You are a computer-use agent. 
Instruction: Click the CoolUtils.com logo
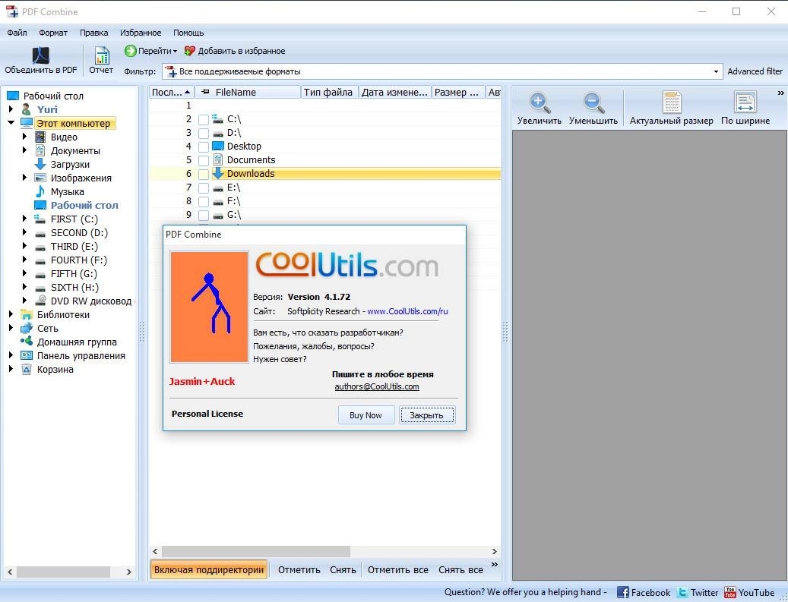click(347, 265)
